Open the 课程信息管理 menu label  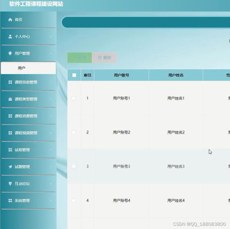(26, 82)
